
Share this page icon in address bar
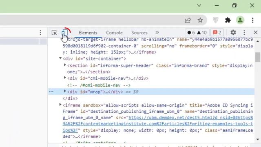[x=188, y=20]
